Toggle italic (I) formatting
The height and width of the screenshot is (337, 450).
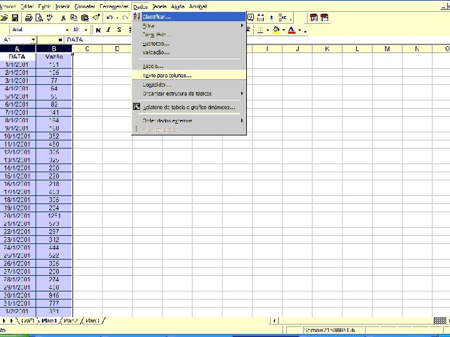[x=109, y=30]
